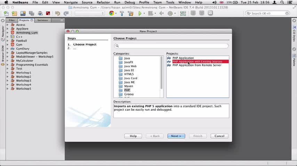Open the Run Project dropdown arrow

pyautogui.click(x=144, y=13)
